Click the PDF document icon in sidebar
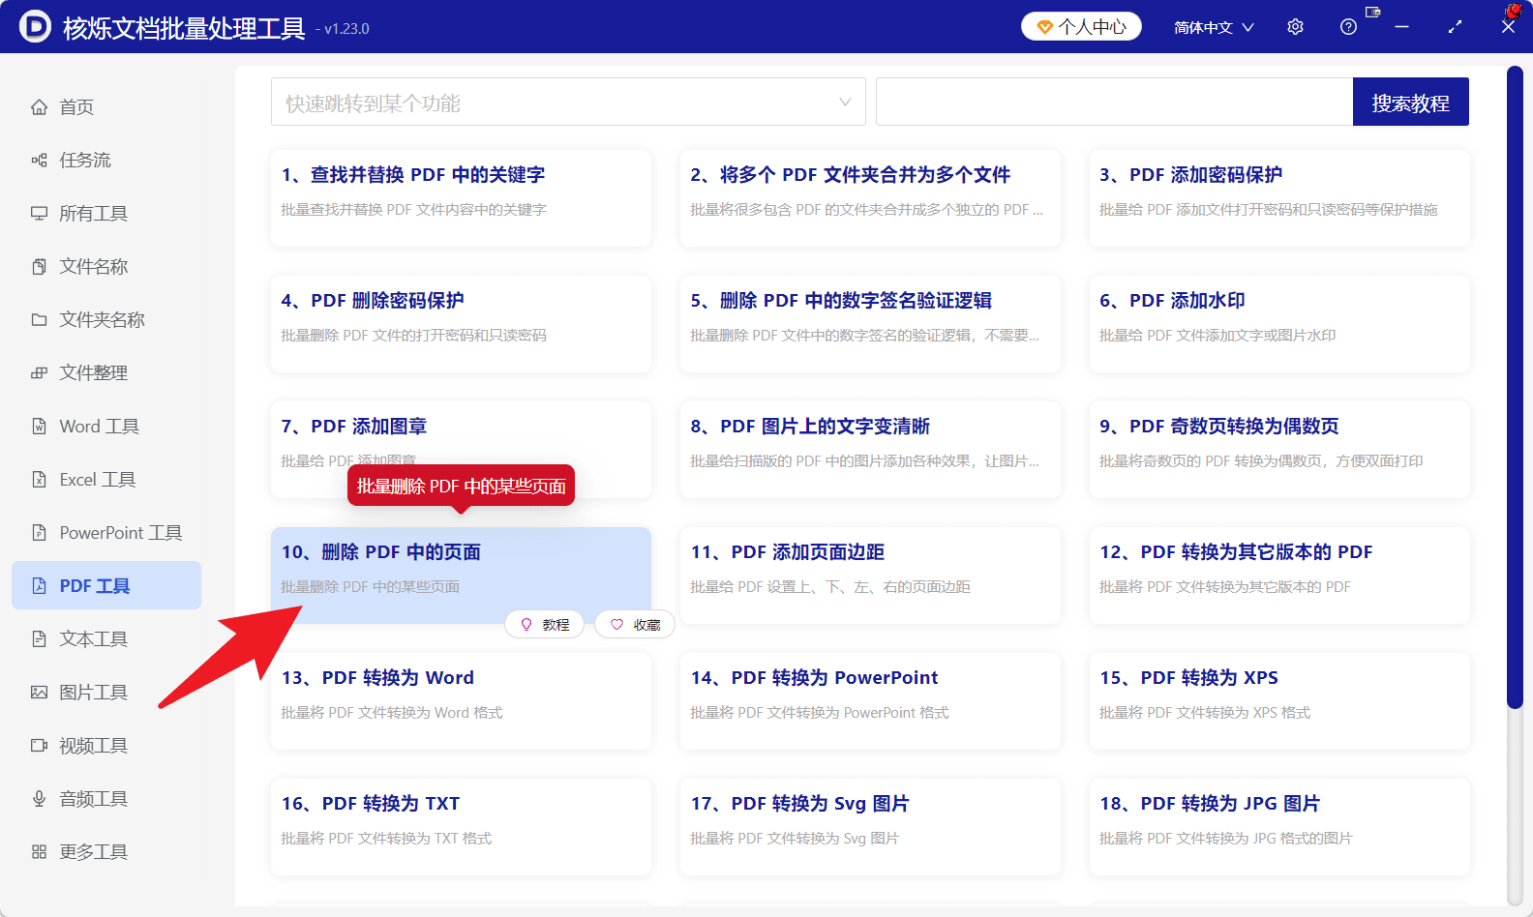 (x=39, y=585)
